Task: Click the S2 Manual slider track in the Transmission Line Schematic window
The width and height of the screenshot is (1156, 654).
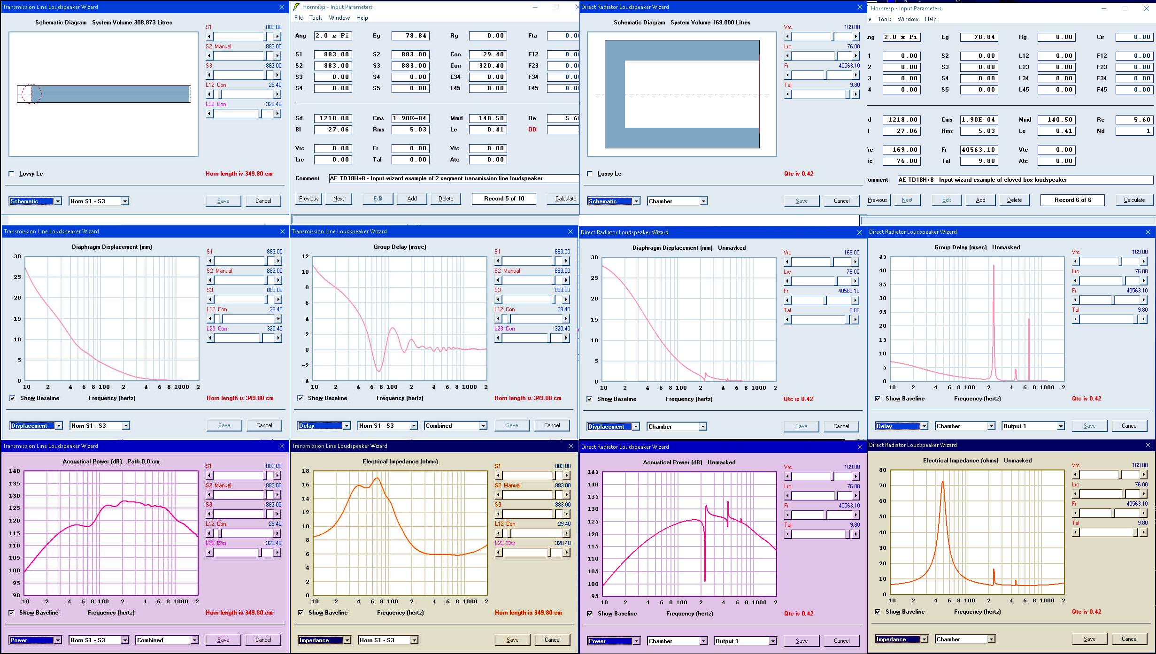Action: coord(243,55)
